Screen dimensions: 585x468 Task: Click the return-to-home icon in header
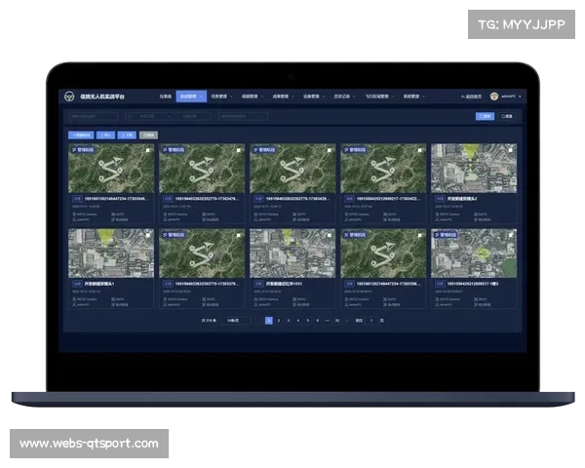[x=463, y=97]
